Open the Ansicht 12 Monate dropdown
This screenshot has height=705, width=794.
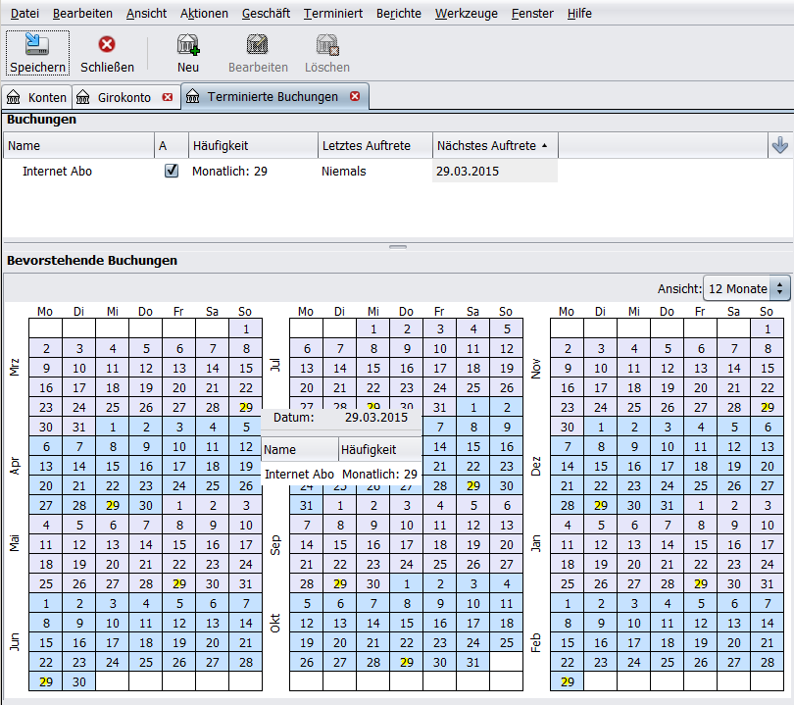(x=747, y=288)
